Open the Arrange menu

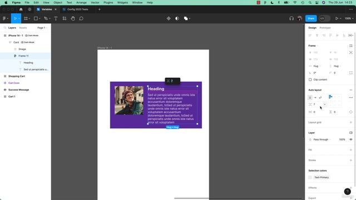coord(81,2)
